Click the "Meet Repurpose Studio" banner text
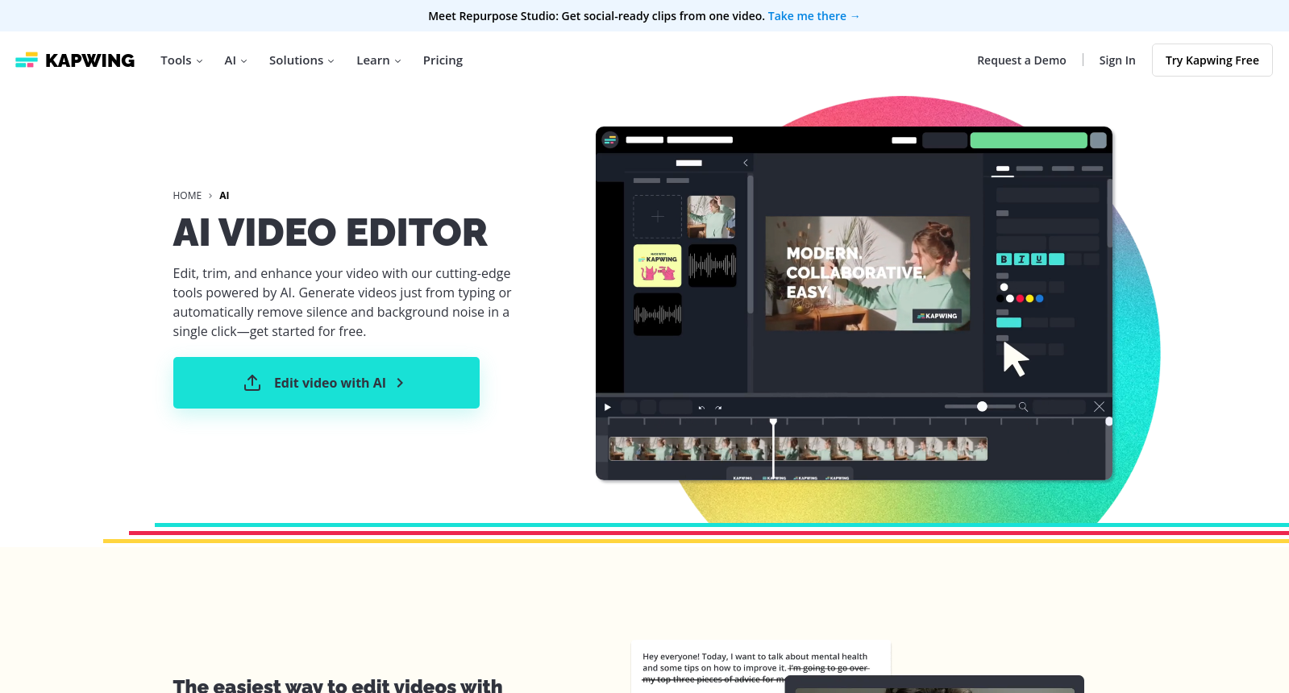This screenshot has height=693, width=1289. pos(597,16)
